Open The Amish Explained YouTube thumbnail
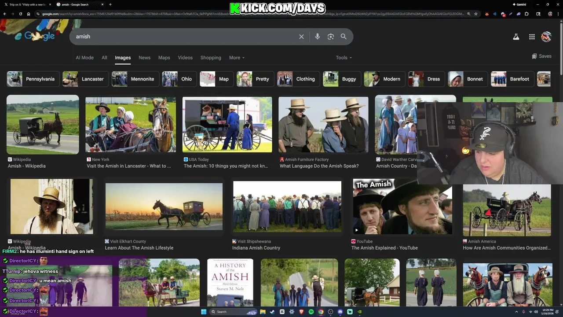The image size is (563, 317). click(402, 206)
